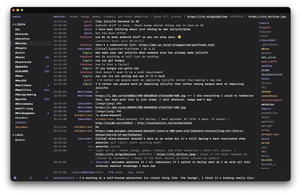
Task: Open the #eyearesee channel
Action: click(23, 62)
